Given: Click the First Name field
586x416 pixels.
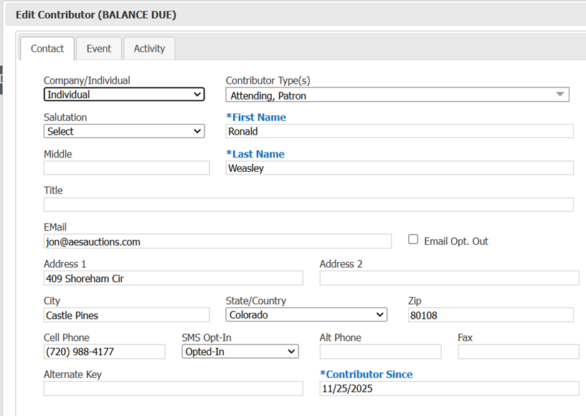Looking at the screenshot, I should [x=400, y=131].
